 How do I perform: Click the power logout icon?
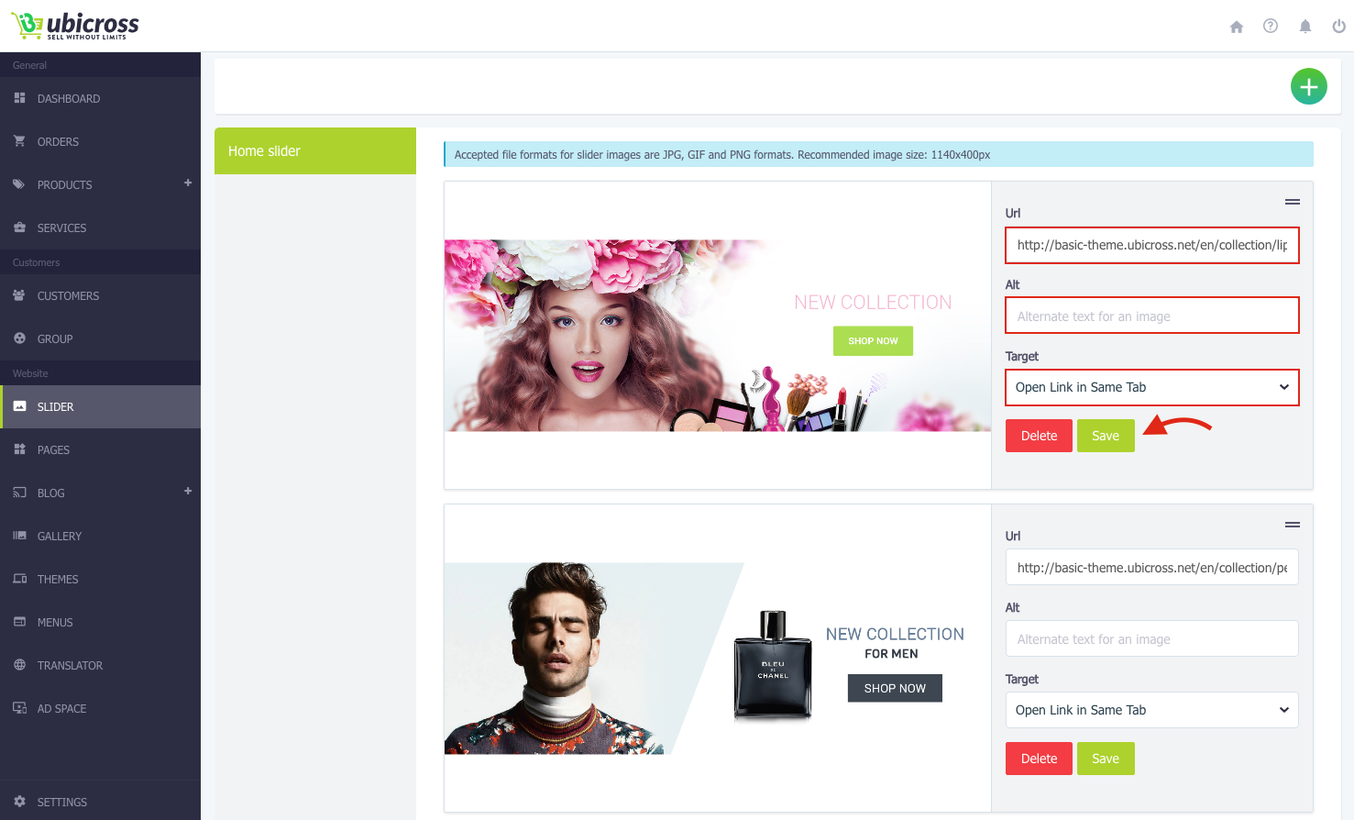1339,27
